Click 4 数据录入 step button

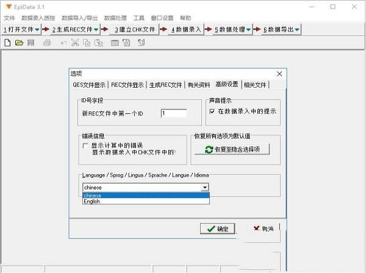[x=186, y=30]
